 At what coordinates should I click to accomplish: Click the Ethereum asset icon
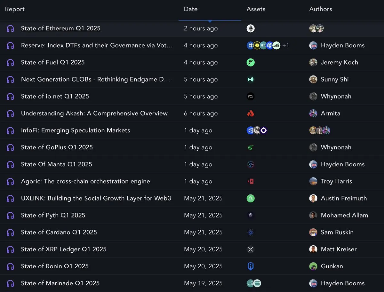point(251,28)
